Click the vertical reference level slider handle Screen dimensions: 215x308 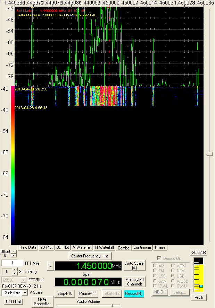[209, 154]
